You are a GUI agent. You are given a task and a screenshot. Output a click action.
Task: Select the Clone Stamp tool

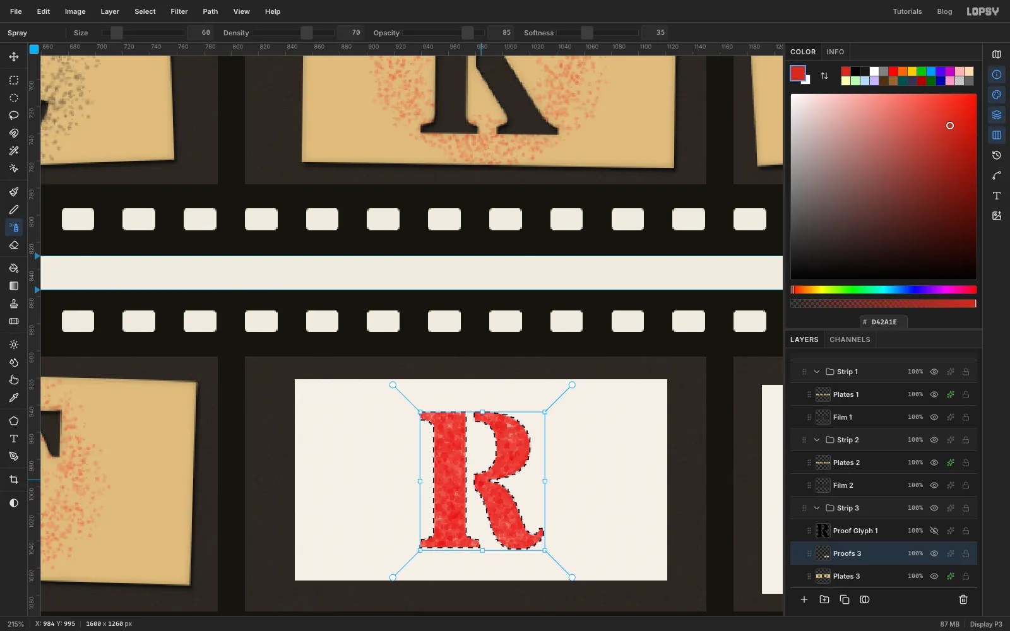(x=14, y=304)
